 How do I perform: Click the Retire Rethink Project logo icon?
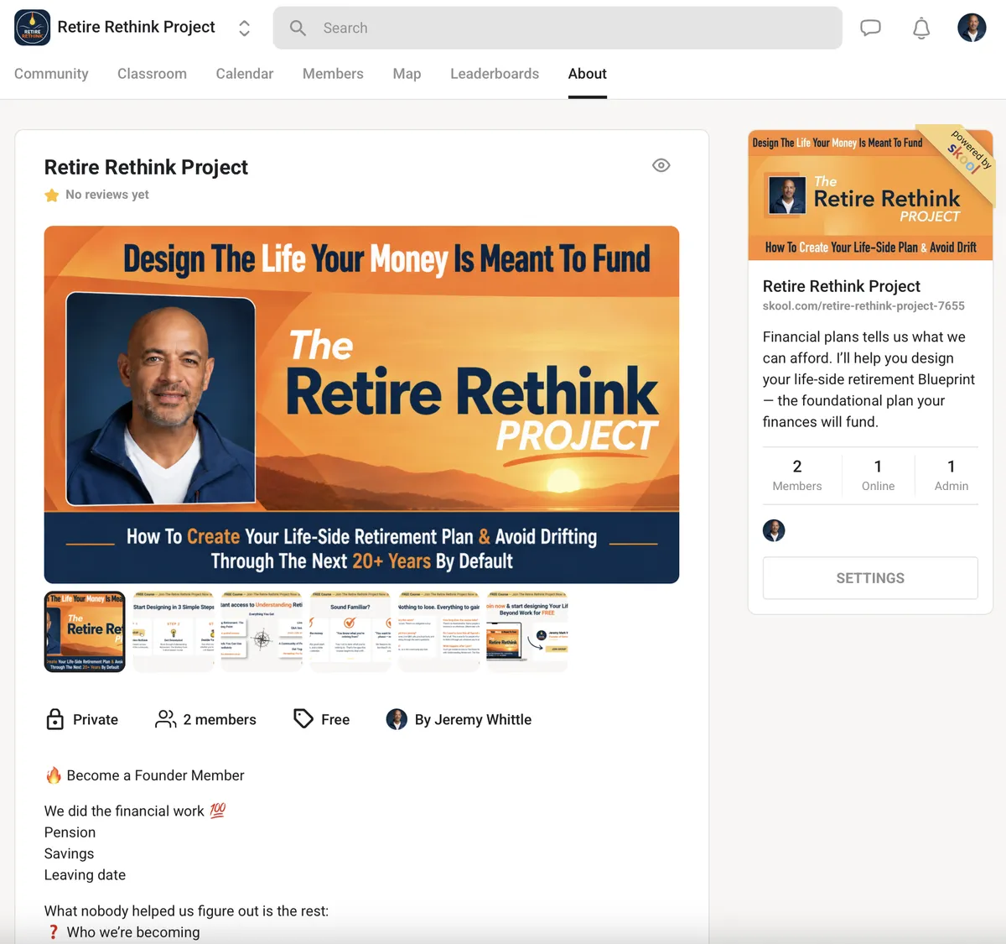[33, 28]
